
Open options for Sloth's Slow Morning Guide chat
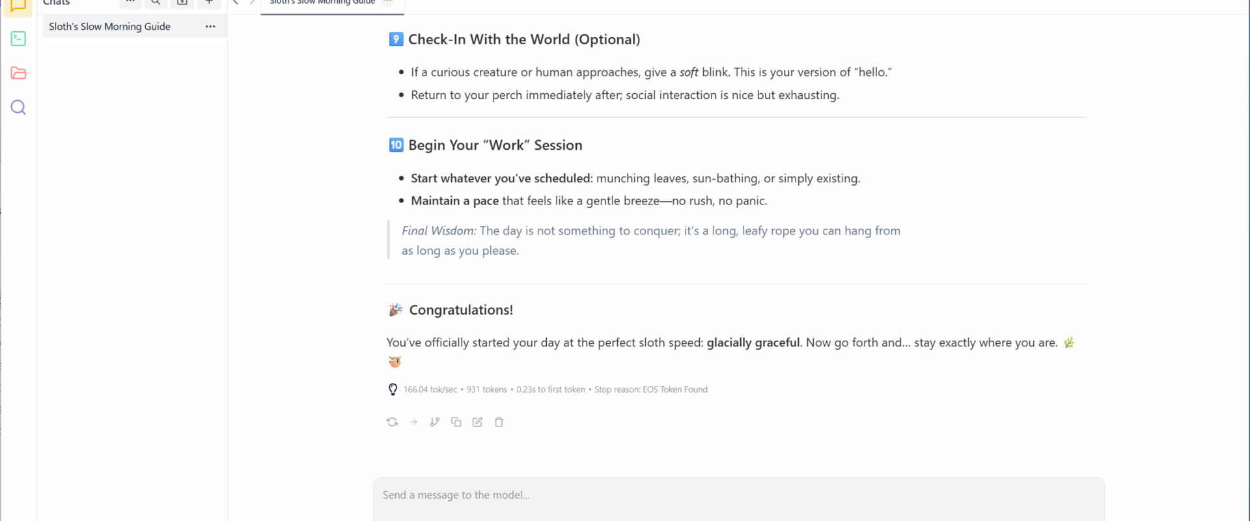[x=210, y=27]
